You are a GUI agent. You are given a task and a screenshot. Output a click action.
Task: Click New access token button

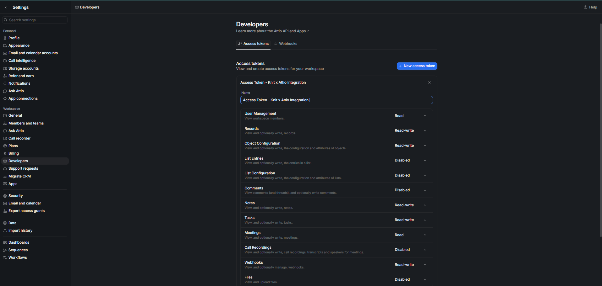pos(417,66)
